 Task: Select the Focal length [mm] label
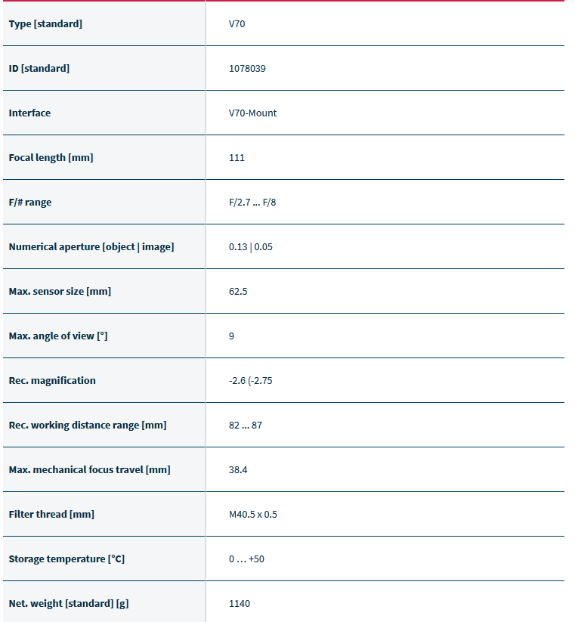coord(51,157)
